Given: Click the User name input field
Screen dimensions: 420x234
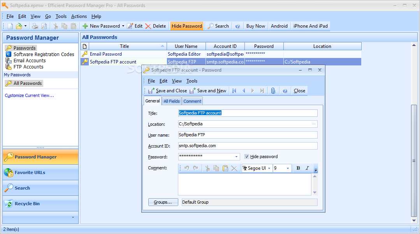Looking at the screenshot, I should point(248,135).
